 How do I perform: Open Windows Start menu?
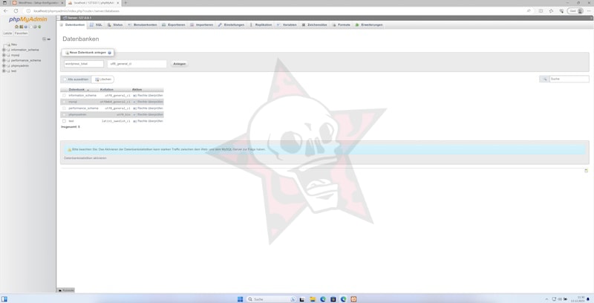pos(240,299)
